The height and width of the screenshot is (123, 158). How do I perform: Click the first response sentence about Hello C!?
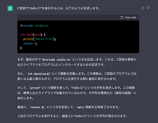[59, 8]
